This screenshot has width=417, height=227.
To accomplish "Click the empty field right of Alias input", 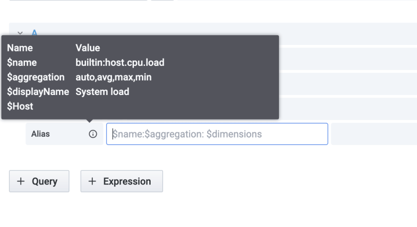I will [x=373, y=134].
